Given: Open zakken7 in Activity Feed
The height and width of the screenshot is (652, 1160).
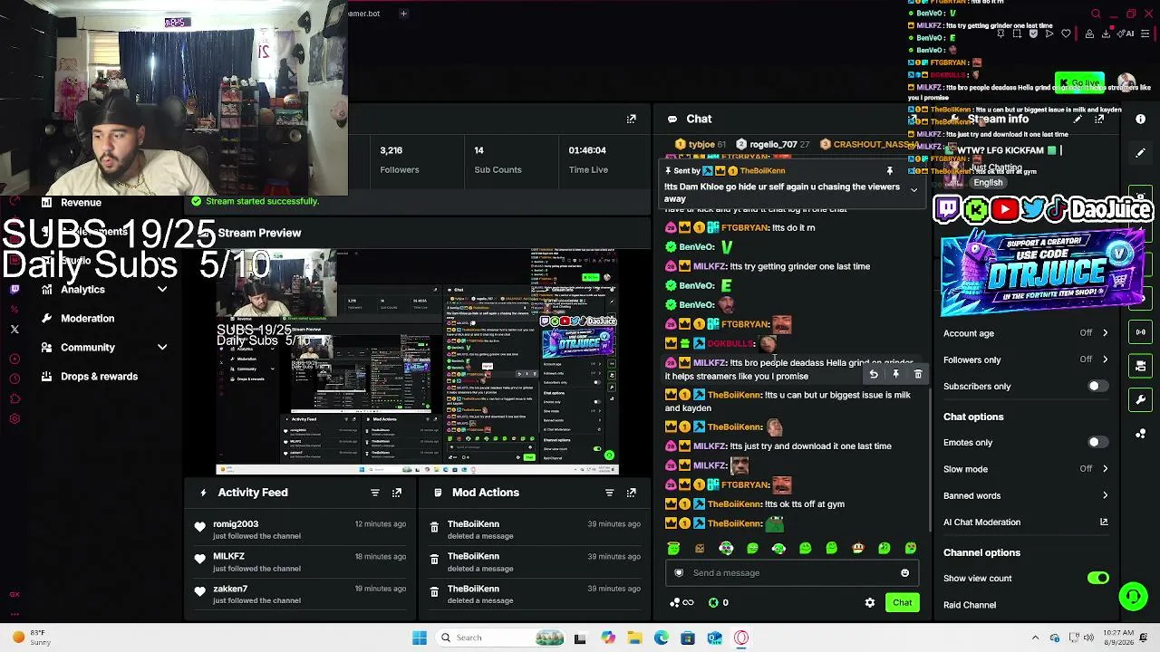Looking at the screenshot, I should click(x=230, y=590).
